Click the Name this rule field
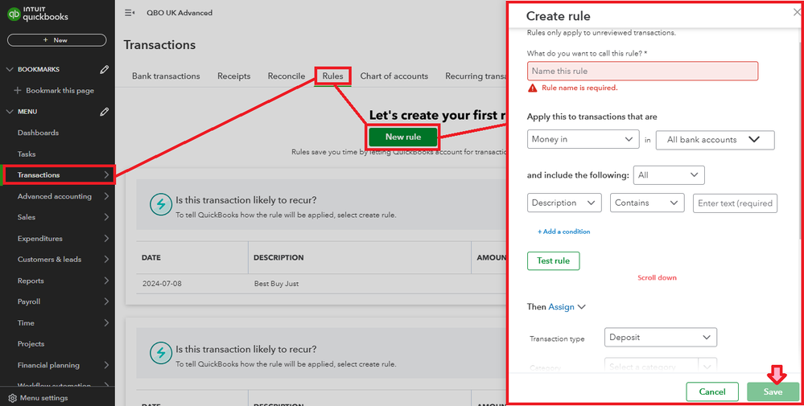 (x=642, y=72)
